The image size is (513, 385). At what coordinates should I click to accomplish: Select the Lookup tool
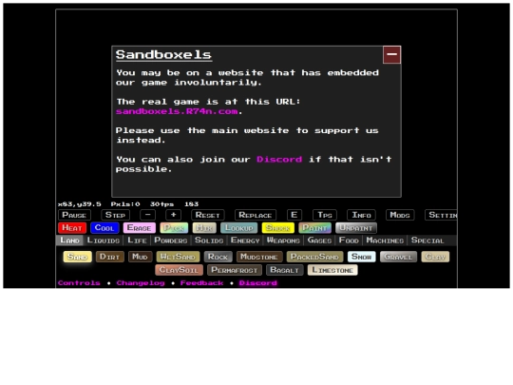238,228
